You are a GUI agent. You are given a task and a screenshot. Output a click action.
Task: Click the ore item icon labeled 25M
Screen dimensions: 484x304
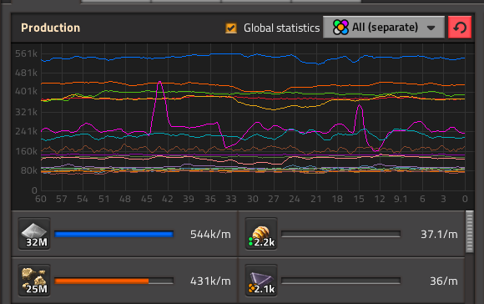tap(34, 281)
